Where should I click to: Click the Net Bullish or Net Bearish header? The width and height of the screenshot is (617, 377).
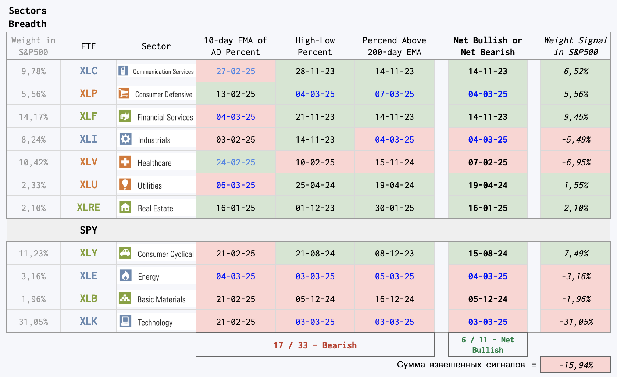488,46
